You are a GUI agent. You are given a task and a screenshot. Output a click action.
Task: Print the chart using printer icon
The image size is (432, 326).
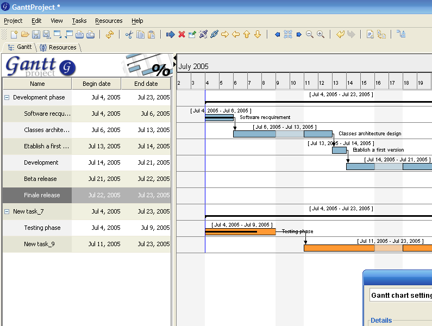(x=80, y=34)
